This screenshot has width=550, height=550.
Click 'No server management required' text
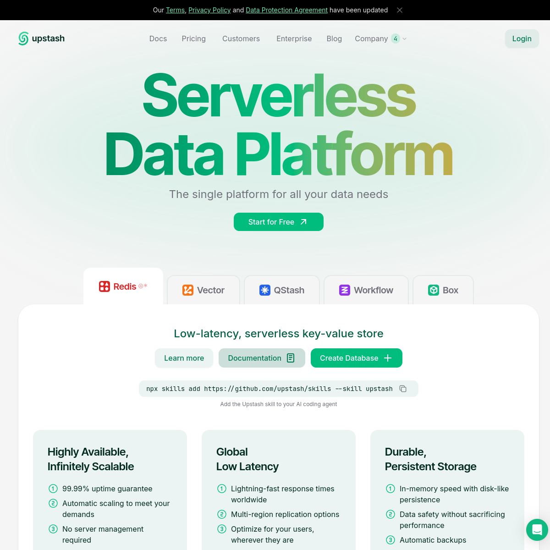(103, 534)
